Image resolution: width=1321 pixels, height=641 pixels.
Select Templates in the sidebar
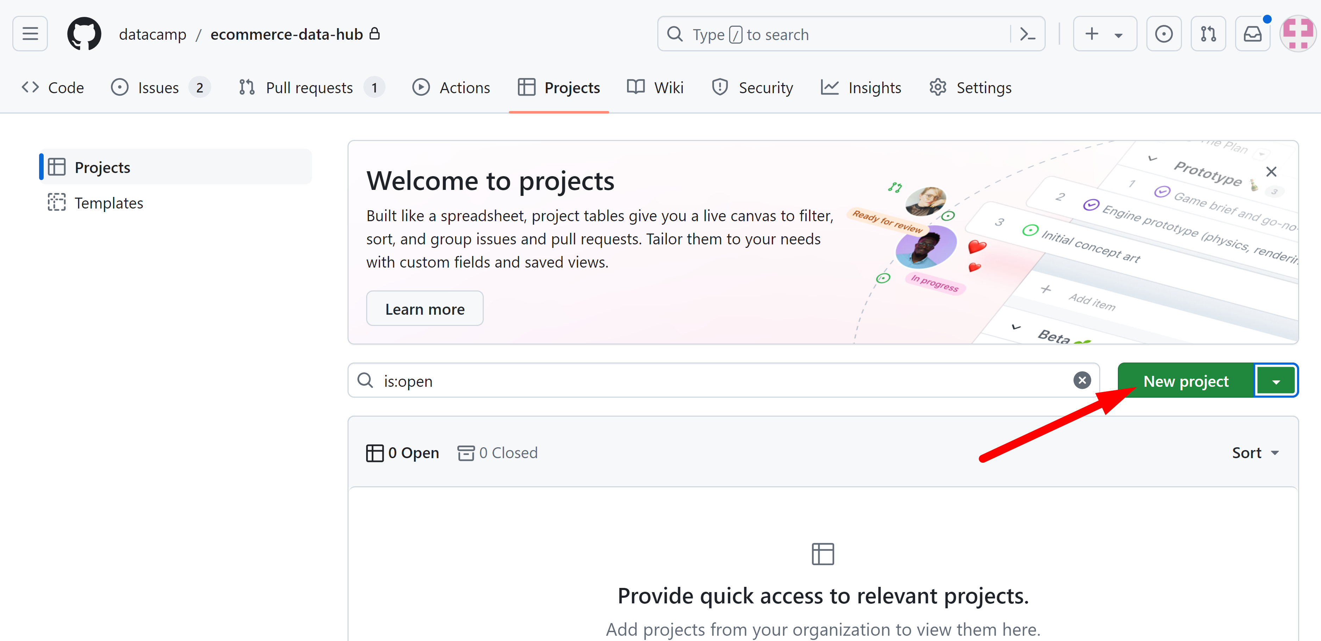175,203
